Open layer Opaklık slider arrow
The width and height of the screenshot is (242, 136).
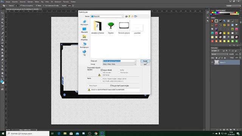click(x=240, y=54)
